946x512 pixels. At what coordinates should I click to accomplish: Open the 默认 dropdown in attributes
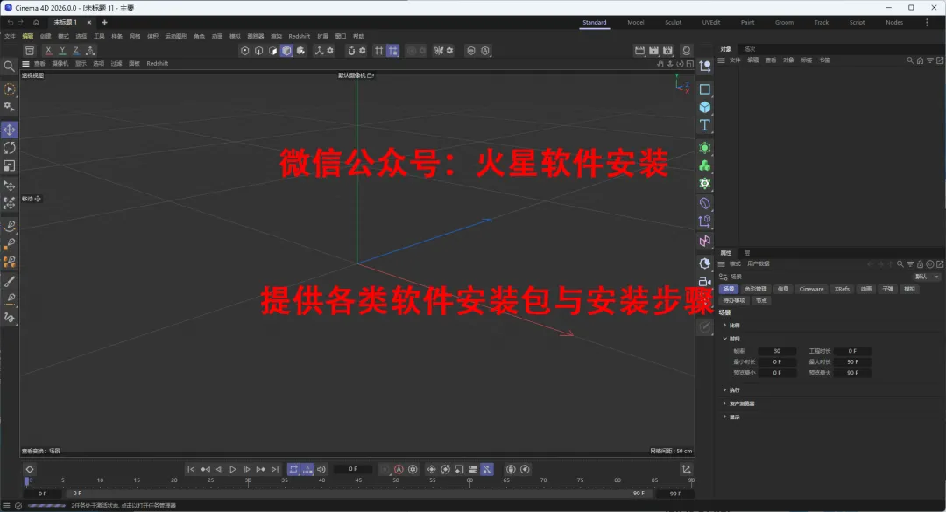927,277
